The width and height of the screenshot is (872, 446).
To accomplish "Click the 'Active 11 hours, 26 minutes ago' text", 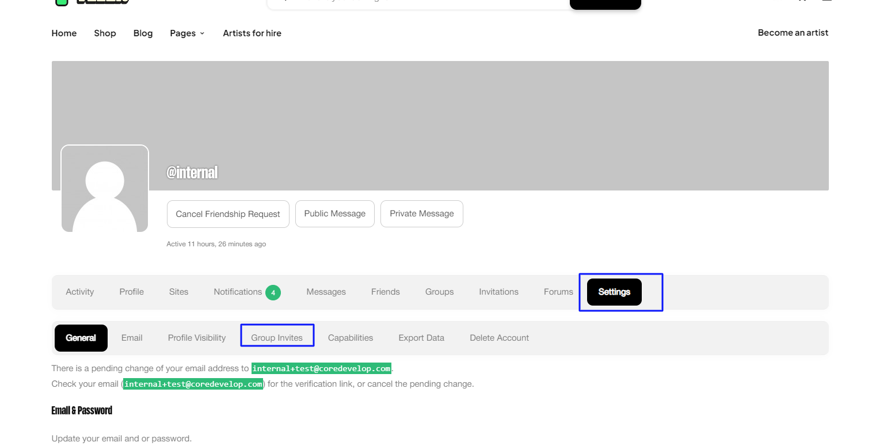I will coord(216,244).
